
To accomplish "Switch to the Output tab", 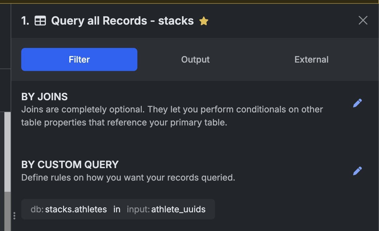I will click(195, 59).
